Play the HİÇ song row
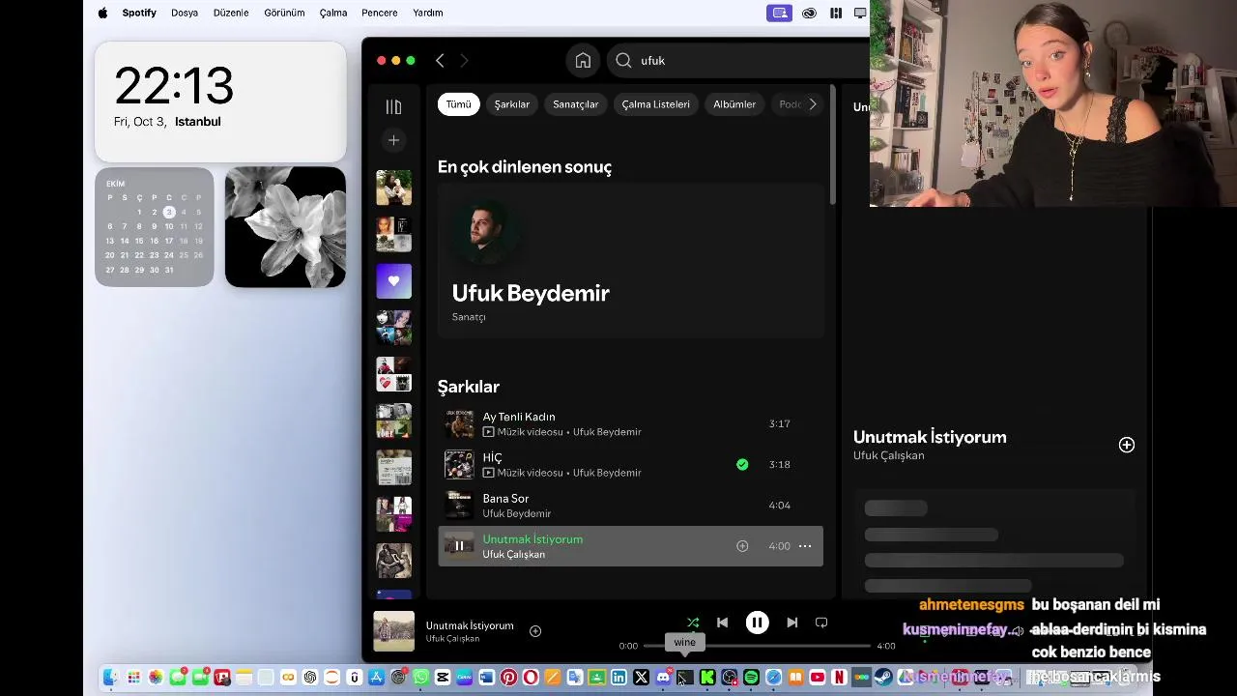The width and height of the screenshot is (1237, 696). click(630, 464)
